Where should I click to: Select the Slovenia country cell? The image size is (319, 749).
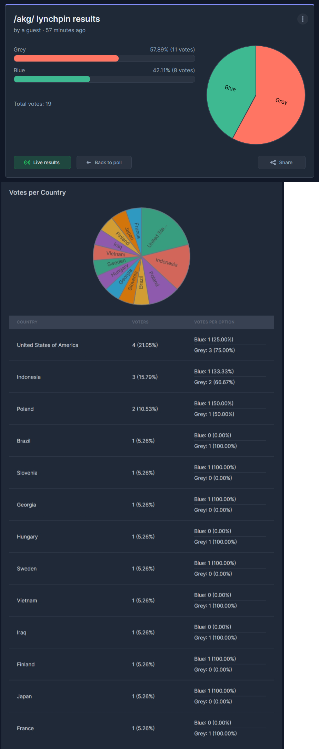coord(27,473)
